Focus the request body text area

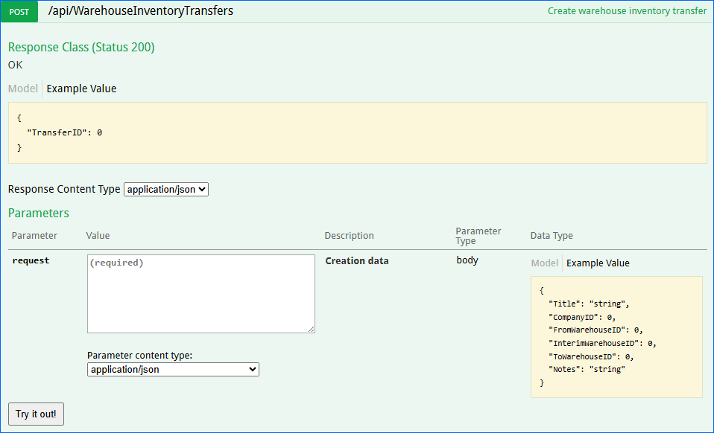(x=200, y=294)
